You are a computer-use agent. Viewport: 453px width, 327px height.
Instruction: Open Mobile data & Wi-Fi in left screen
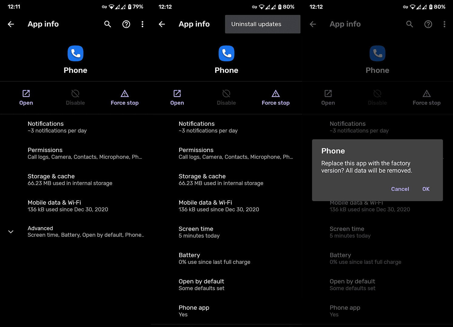pos(75,206)
